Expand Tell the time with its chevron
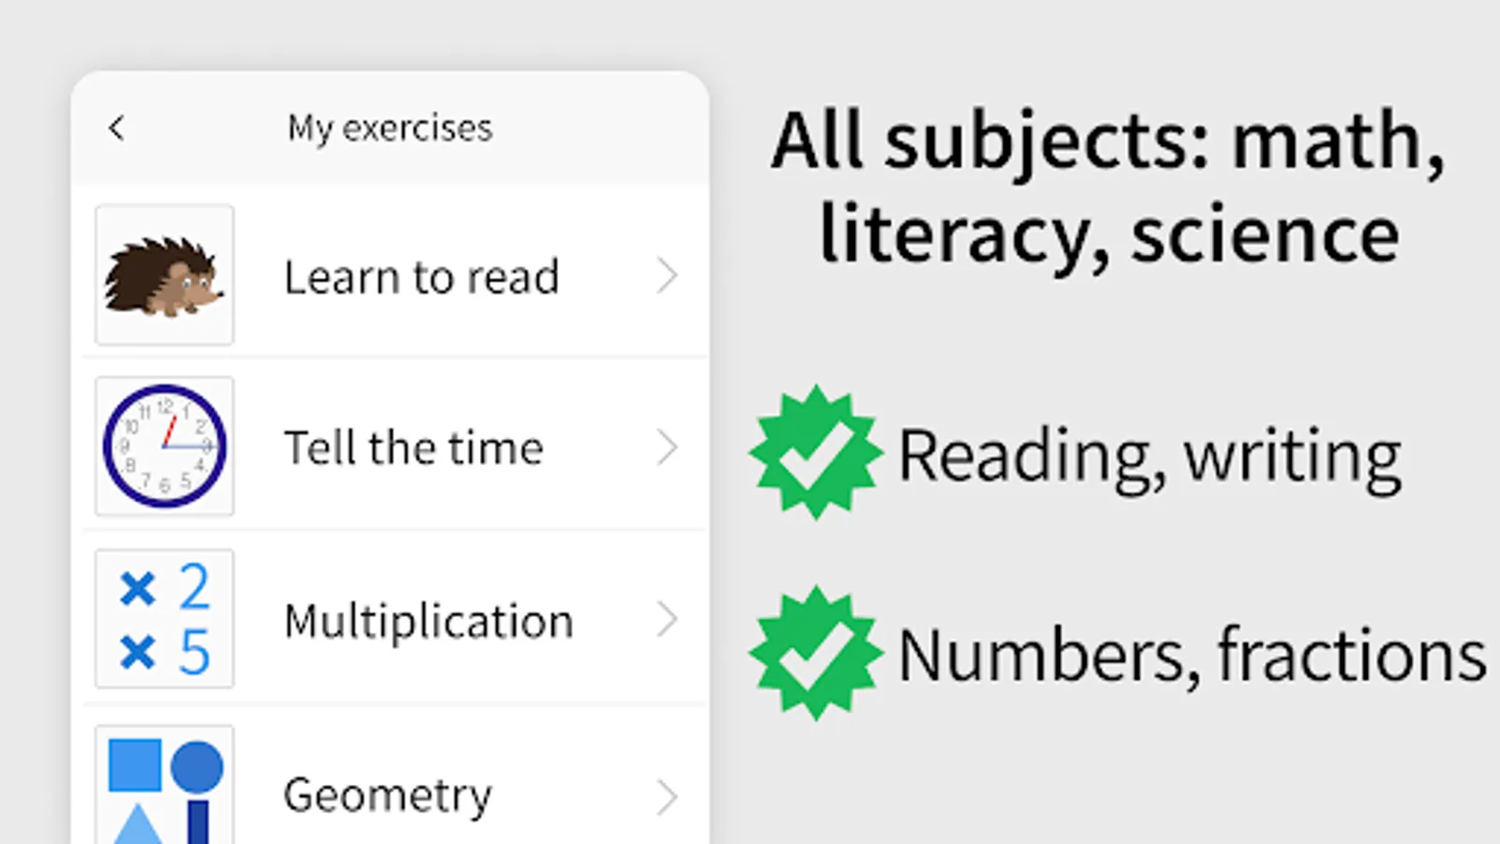Image resolution: width=1500 pixels, height=844 pixels. pyautogui.click(x=667, y=447)
